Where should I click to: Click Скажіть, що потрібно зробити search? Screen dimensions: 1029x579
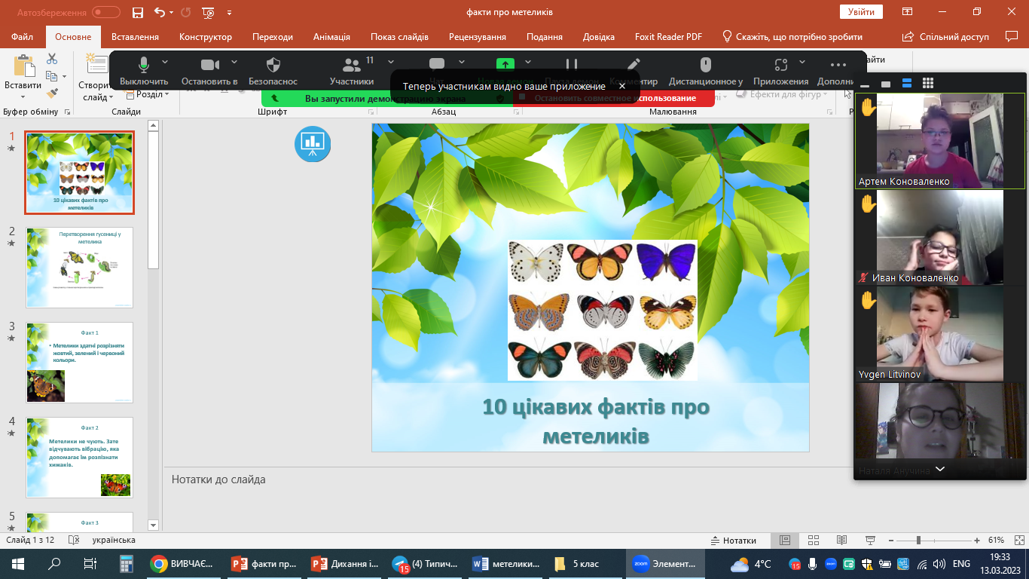(792, 37)
